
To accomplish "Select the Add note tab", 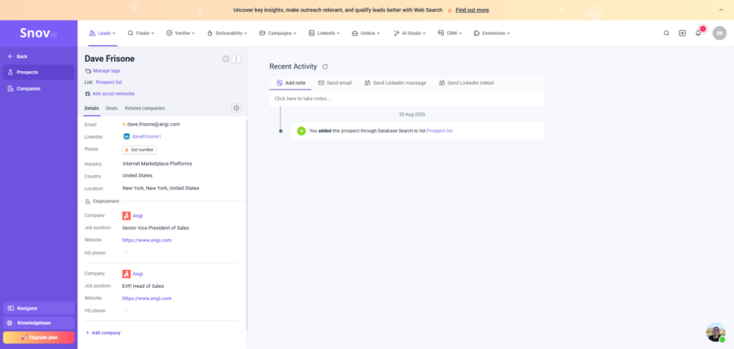I will pos(290,83).
